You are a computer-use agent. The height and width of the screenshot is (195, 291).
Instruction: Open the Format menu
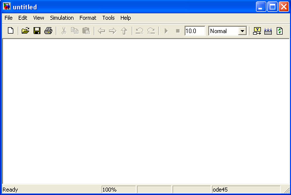point(88,18)
